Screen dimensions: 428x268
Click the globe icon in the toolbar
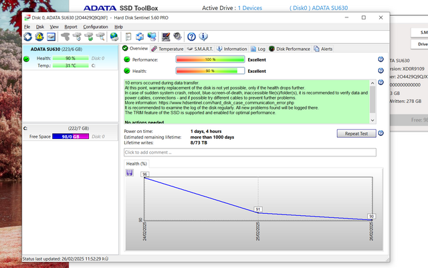(114, 36)
